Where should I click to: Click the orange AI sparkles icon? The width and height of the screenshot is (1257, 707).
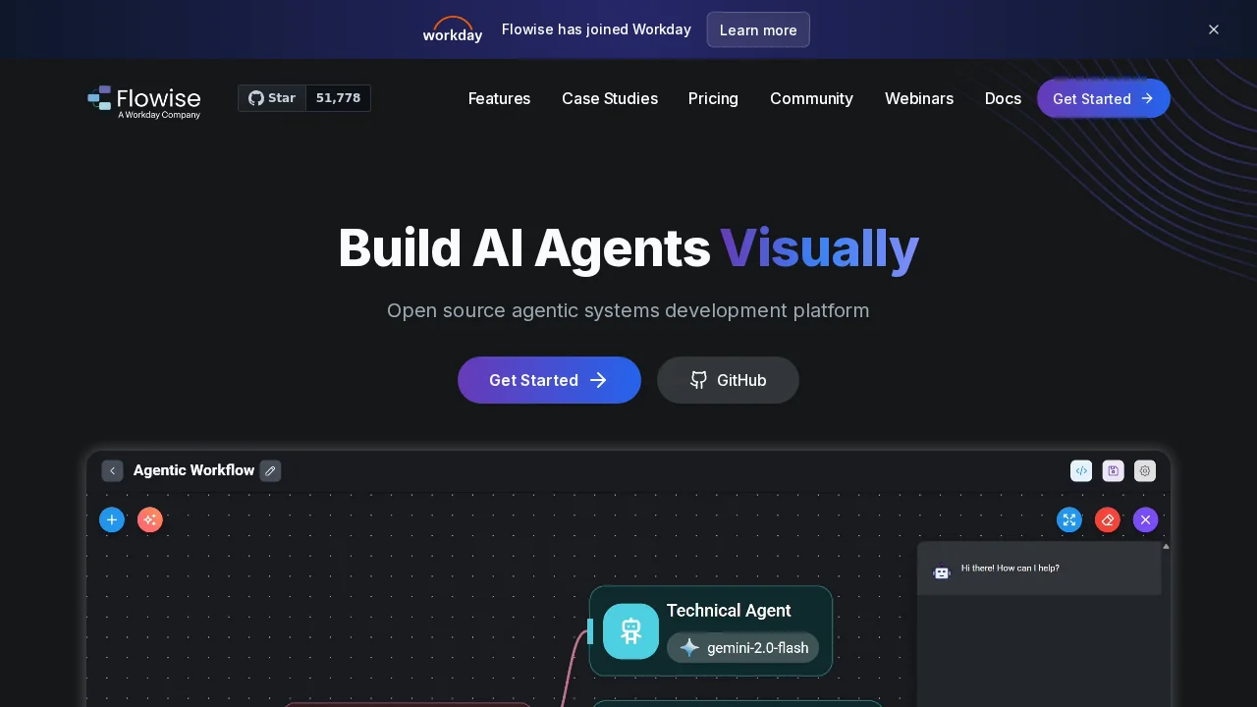pos(149,519)
